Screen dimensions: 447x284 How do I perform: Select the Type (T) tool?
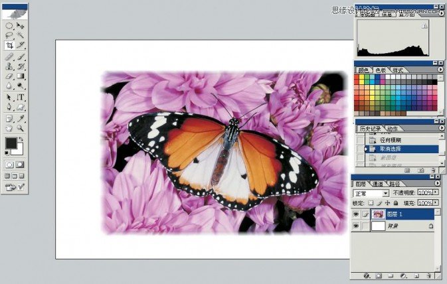[x=21, y=97]
